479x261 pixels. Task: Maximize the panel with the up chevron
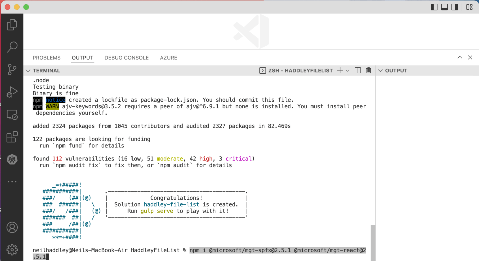(460, 57)
